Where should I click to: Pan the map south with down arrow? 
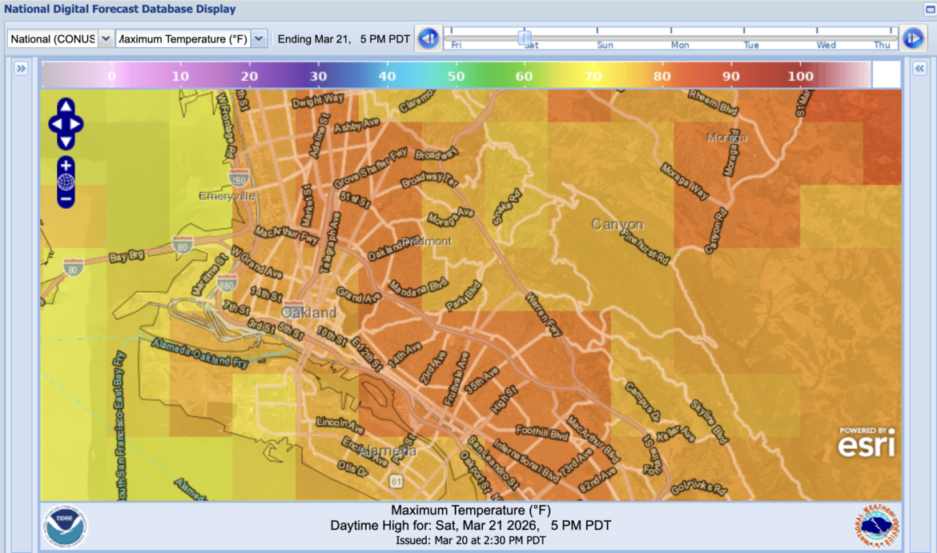coord(66,142)
